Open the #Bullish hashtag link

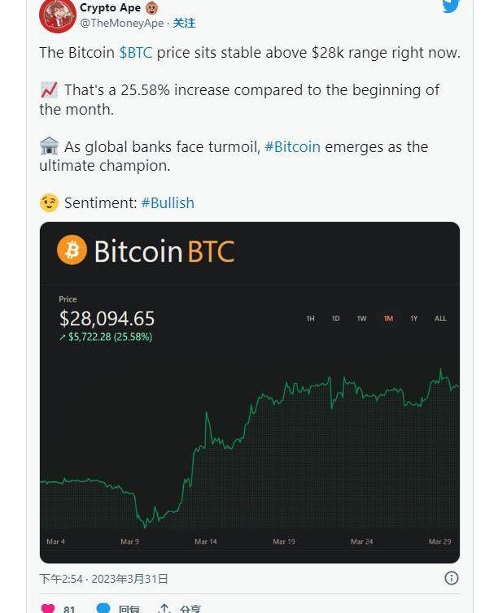pos(168,203)
